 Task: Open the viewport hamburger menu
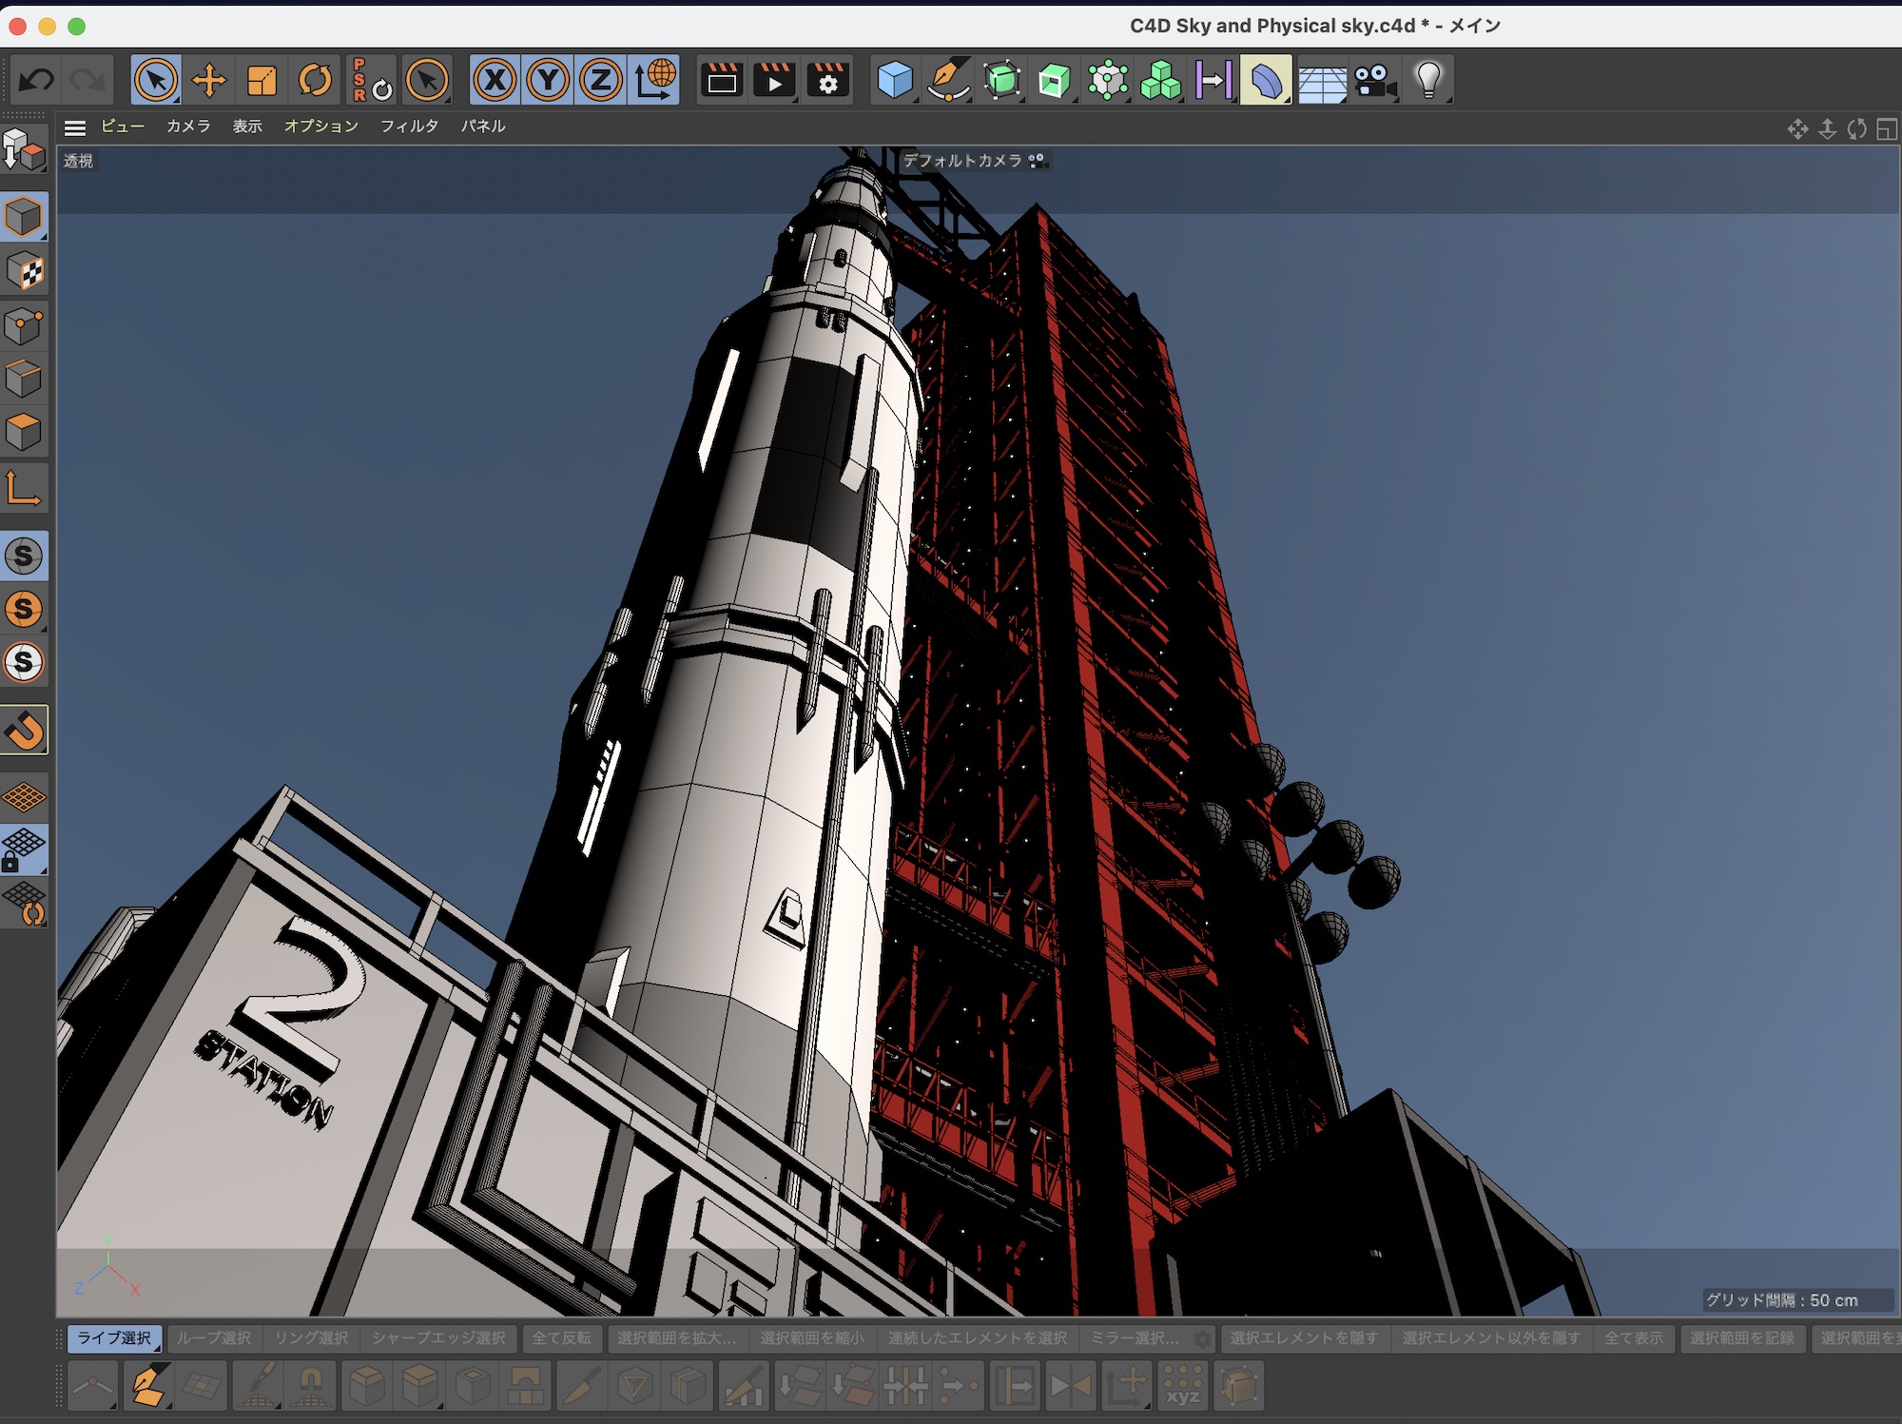75,127
